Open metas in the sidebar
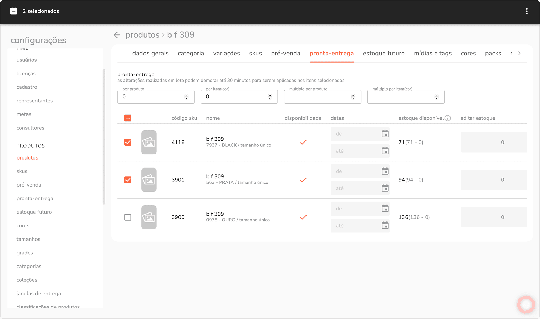Viewport: 540px width, 319px height. (x=24, y=114)
